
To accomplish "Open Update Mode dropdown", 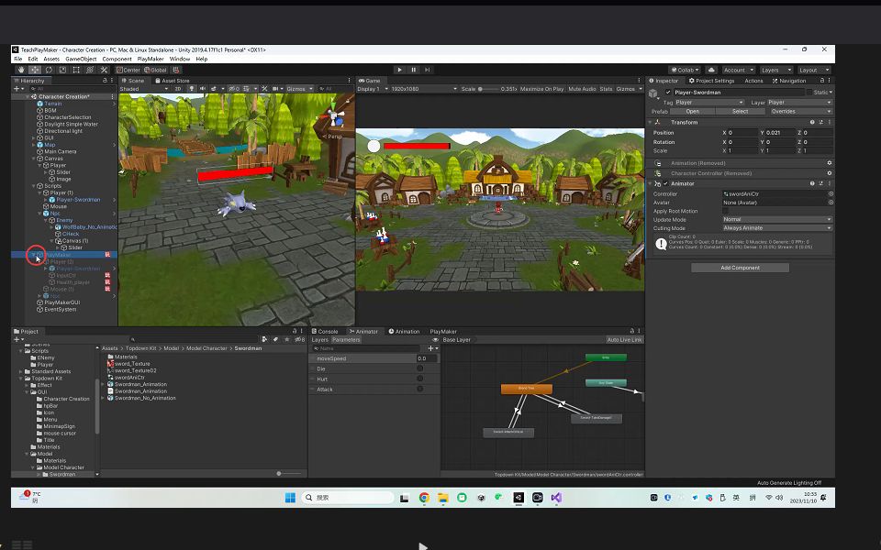I will pos(777,219).
